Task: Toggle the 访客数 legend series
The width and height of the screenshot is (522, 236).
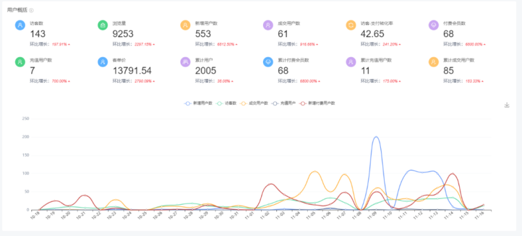Action: point(226,103)
